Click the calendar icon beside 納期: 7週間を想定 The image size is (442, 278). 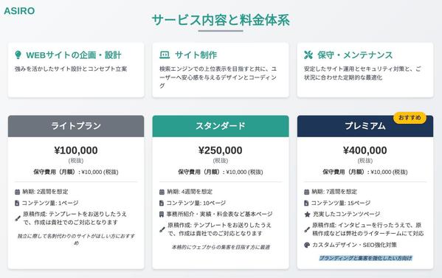coord(307,192)
